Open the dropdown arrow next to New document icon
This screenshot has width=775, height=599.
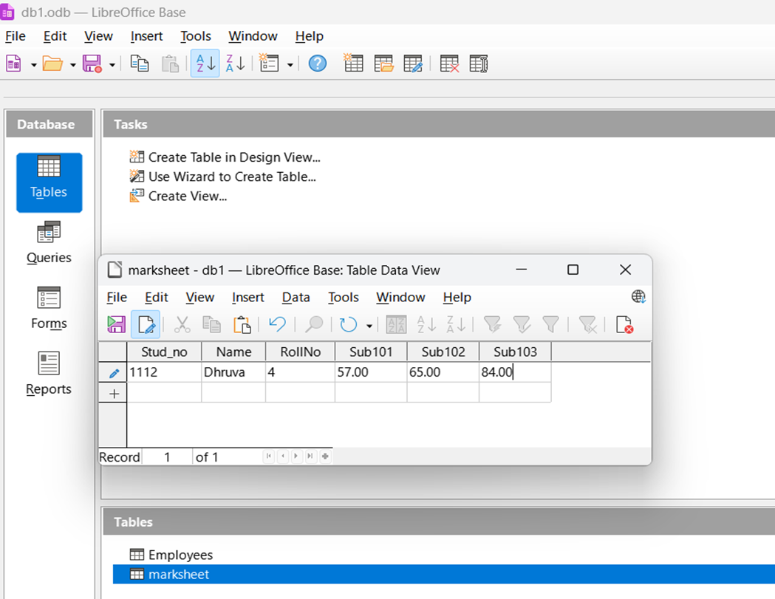tap(33, 65)
